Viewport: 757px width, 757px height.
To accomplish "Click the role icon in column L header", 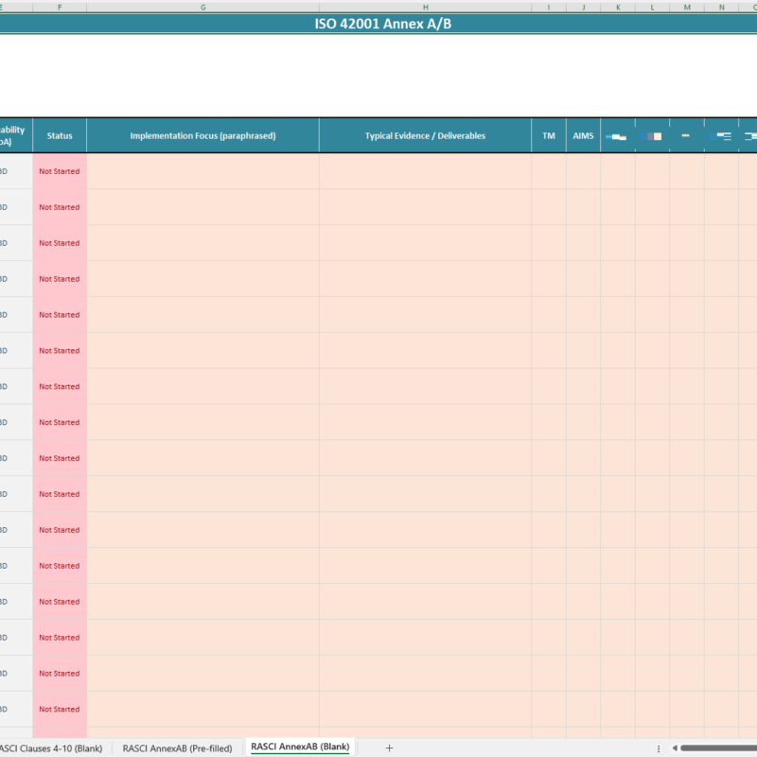I will [x=652, y=135].
